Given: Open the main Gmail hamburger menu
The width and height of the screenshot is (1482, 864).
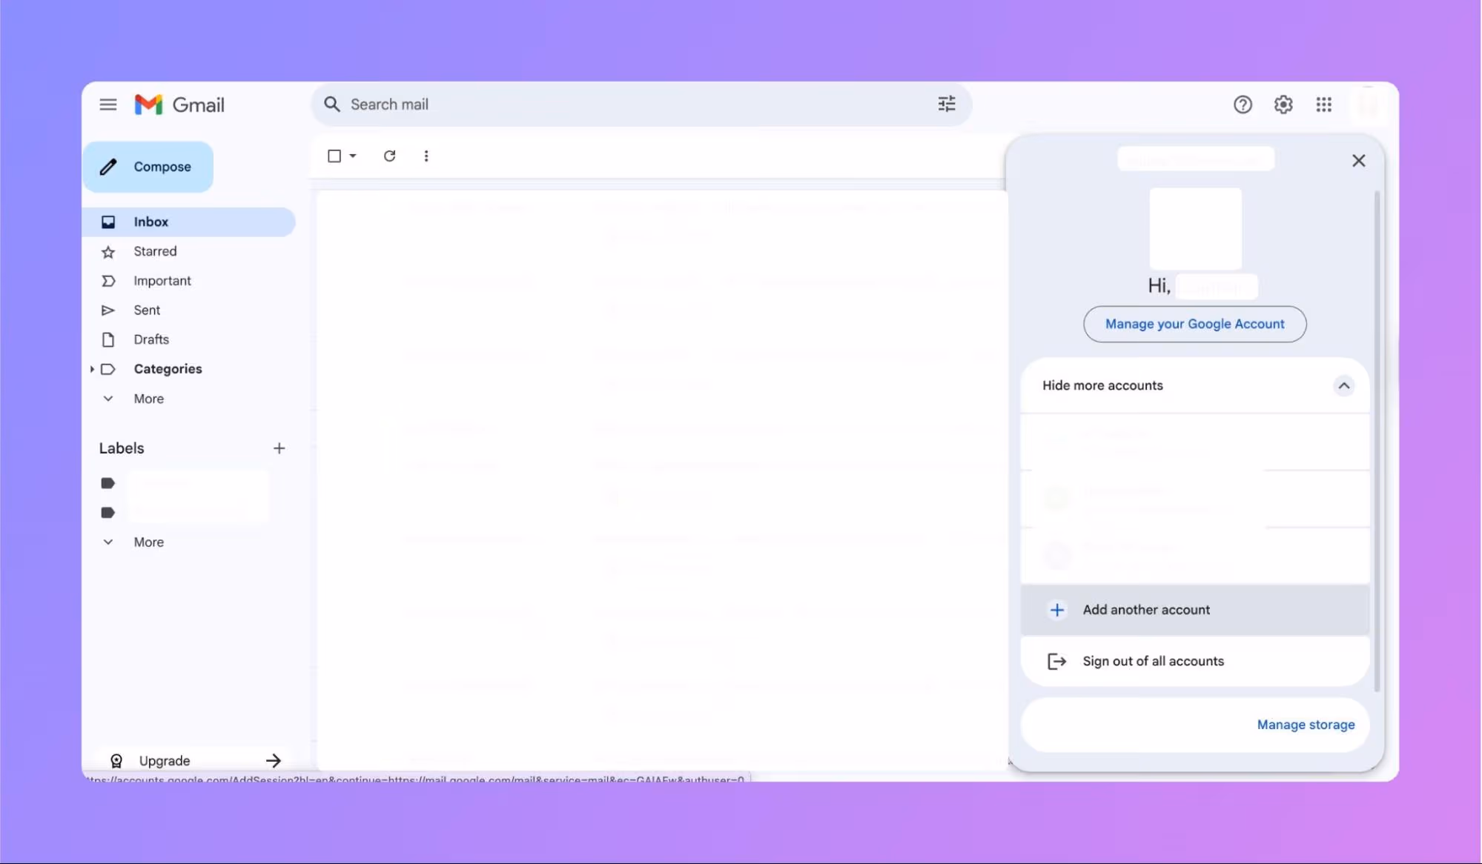Looking at the screenshot, I should pos(108,104).
